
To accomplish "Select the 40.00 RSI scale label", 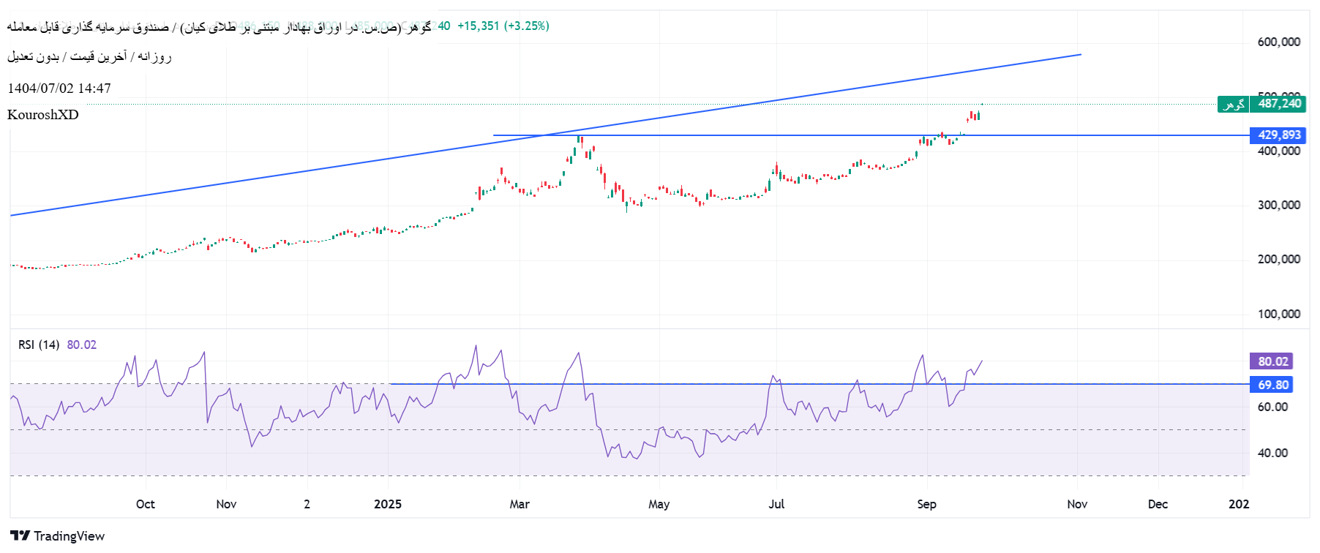I will pos(1272,453).
